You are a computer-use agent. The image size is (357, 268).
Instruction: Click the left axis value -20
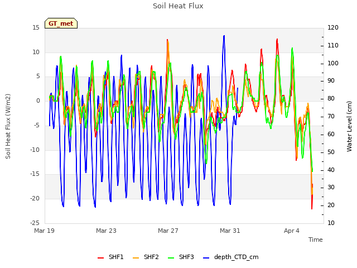pos(35,199)
